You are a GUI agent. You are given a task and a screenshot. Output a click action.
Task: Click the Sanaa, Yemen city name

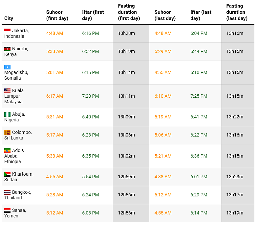click(x=15, y=213)
